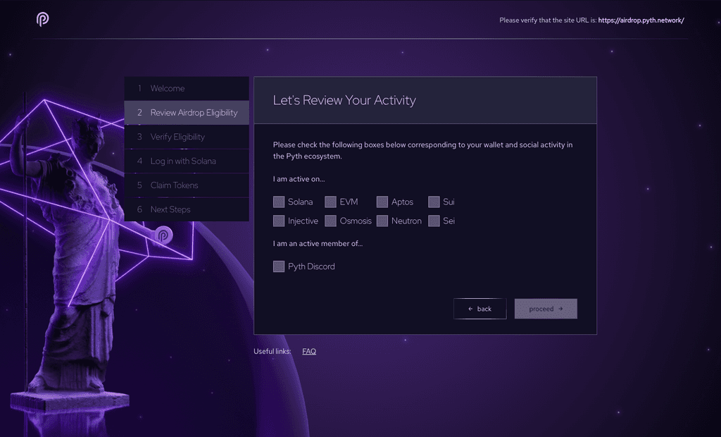Open the Claim Tokens step
Viewport: 721px width, 437px height.
point(187,185)
